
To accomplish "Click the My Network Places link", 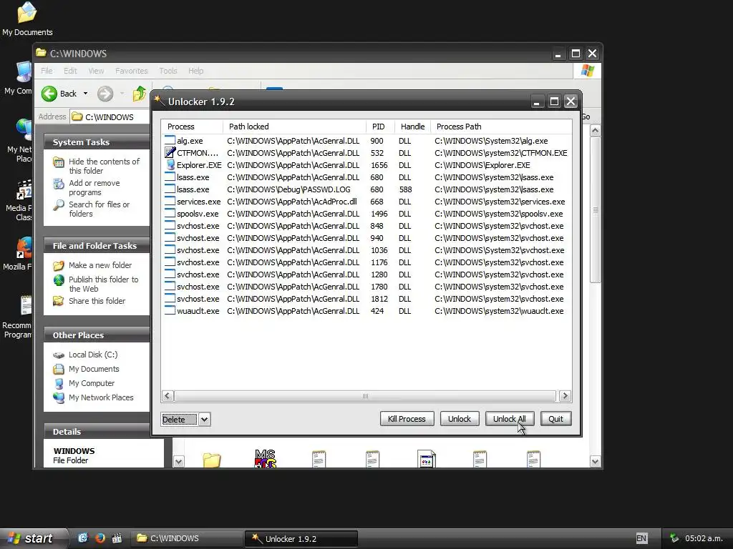I will click(x=101, y=397).
